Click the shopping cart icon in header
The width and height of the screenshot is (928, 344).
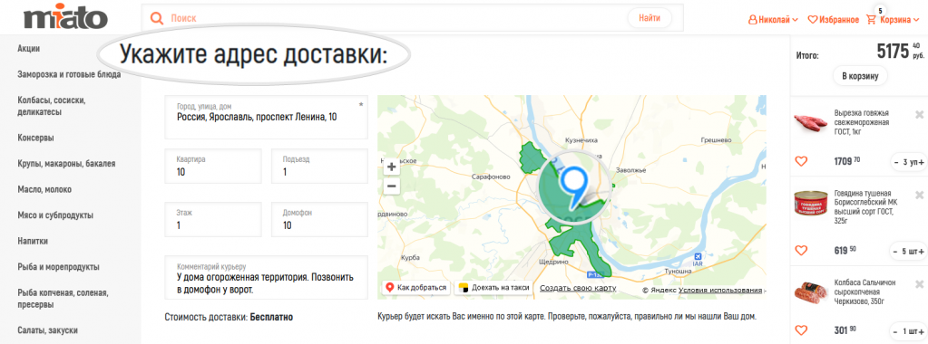(x=871, y=20)
